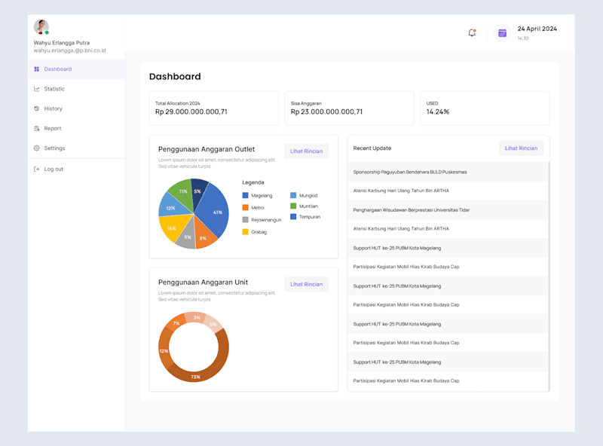
Task: Click the Dashboard grid icon in sidebar
Action: pyautogui.click(x=36, y=69)
